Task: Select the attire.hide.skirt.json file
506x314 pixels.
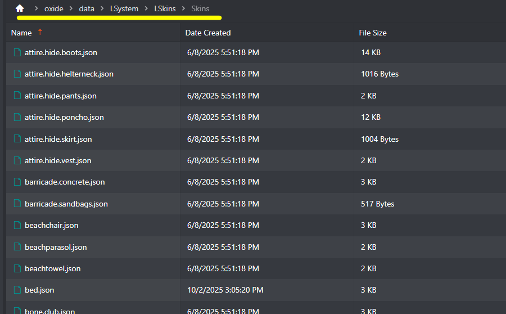Action: point(58,139)
